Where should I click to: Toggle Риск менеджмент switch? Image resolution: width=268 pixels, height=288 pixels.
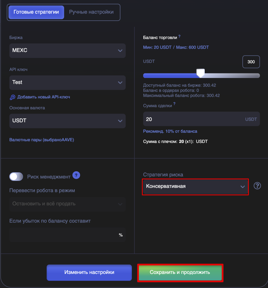coord(16,177)
